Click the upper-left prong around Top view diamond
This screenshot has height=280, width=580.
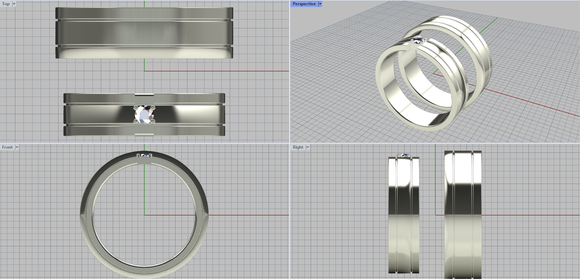(x=136, y=108)
